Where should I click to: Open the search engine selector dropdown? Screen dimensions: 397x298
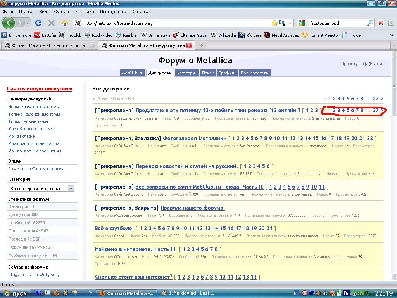[x=303, y=23]
